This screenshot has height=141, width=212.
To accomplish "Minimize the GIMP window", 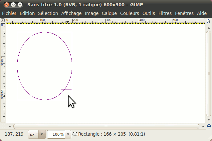I will 14,5.
